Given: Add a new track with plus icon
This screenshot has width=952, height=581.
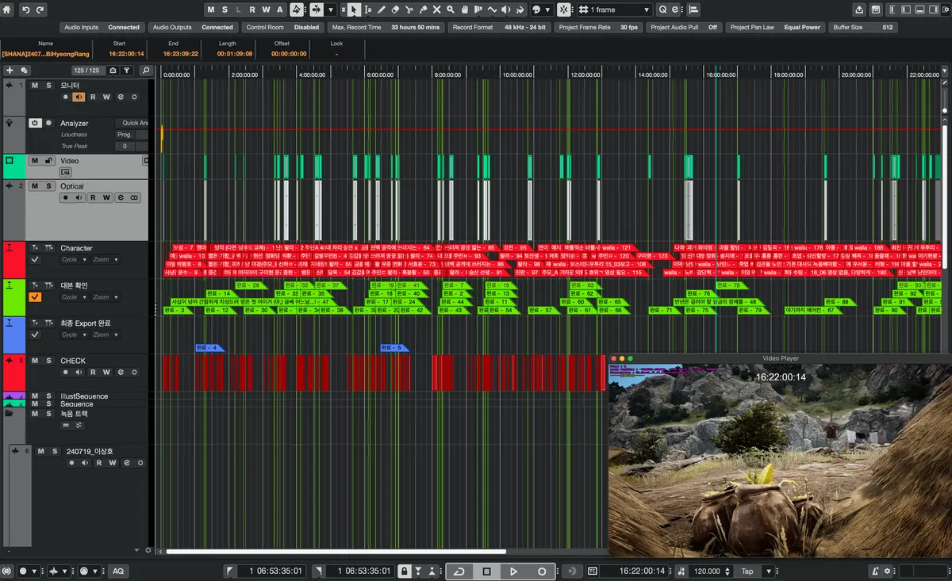Looking at the screenshot, I should (x=10, y=71).
